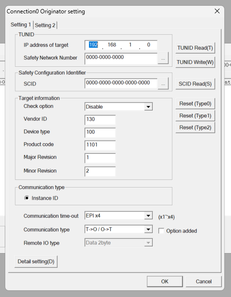Select the Setting 1 tab
Screen dimensions: 231x297
[21, 25]
